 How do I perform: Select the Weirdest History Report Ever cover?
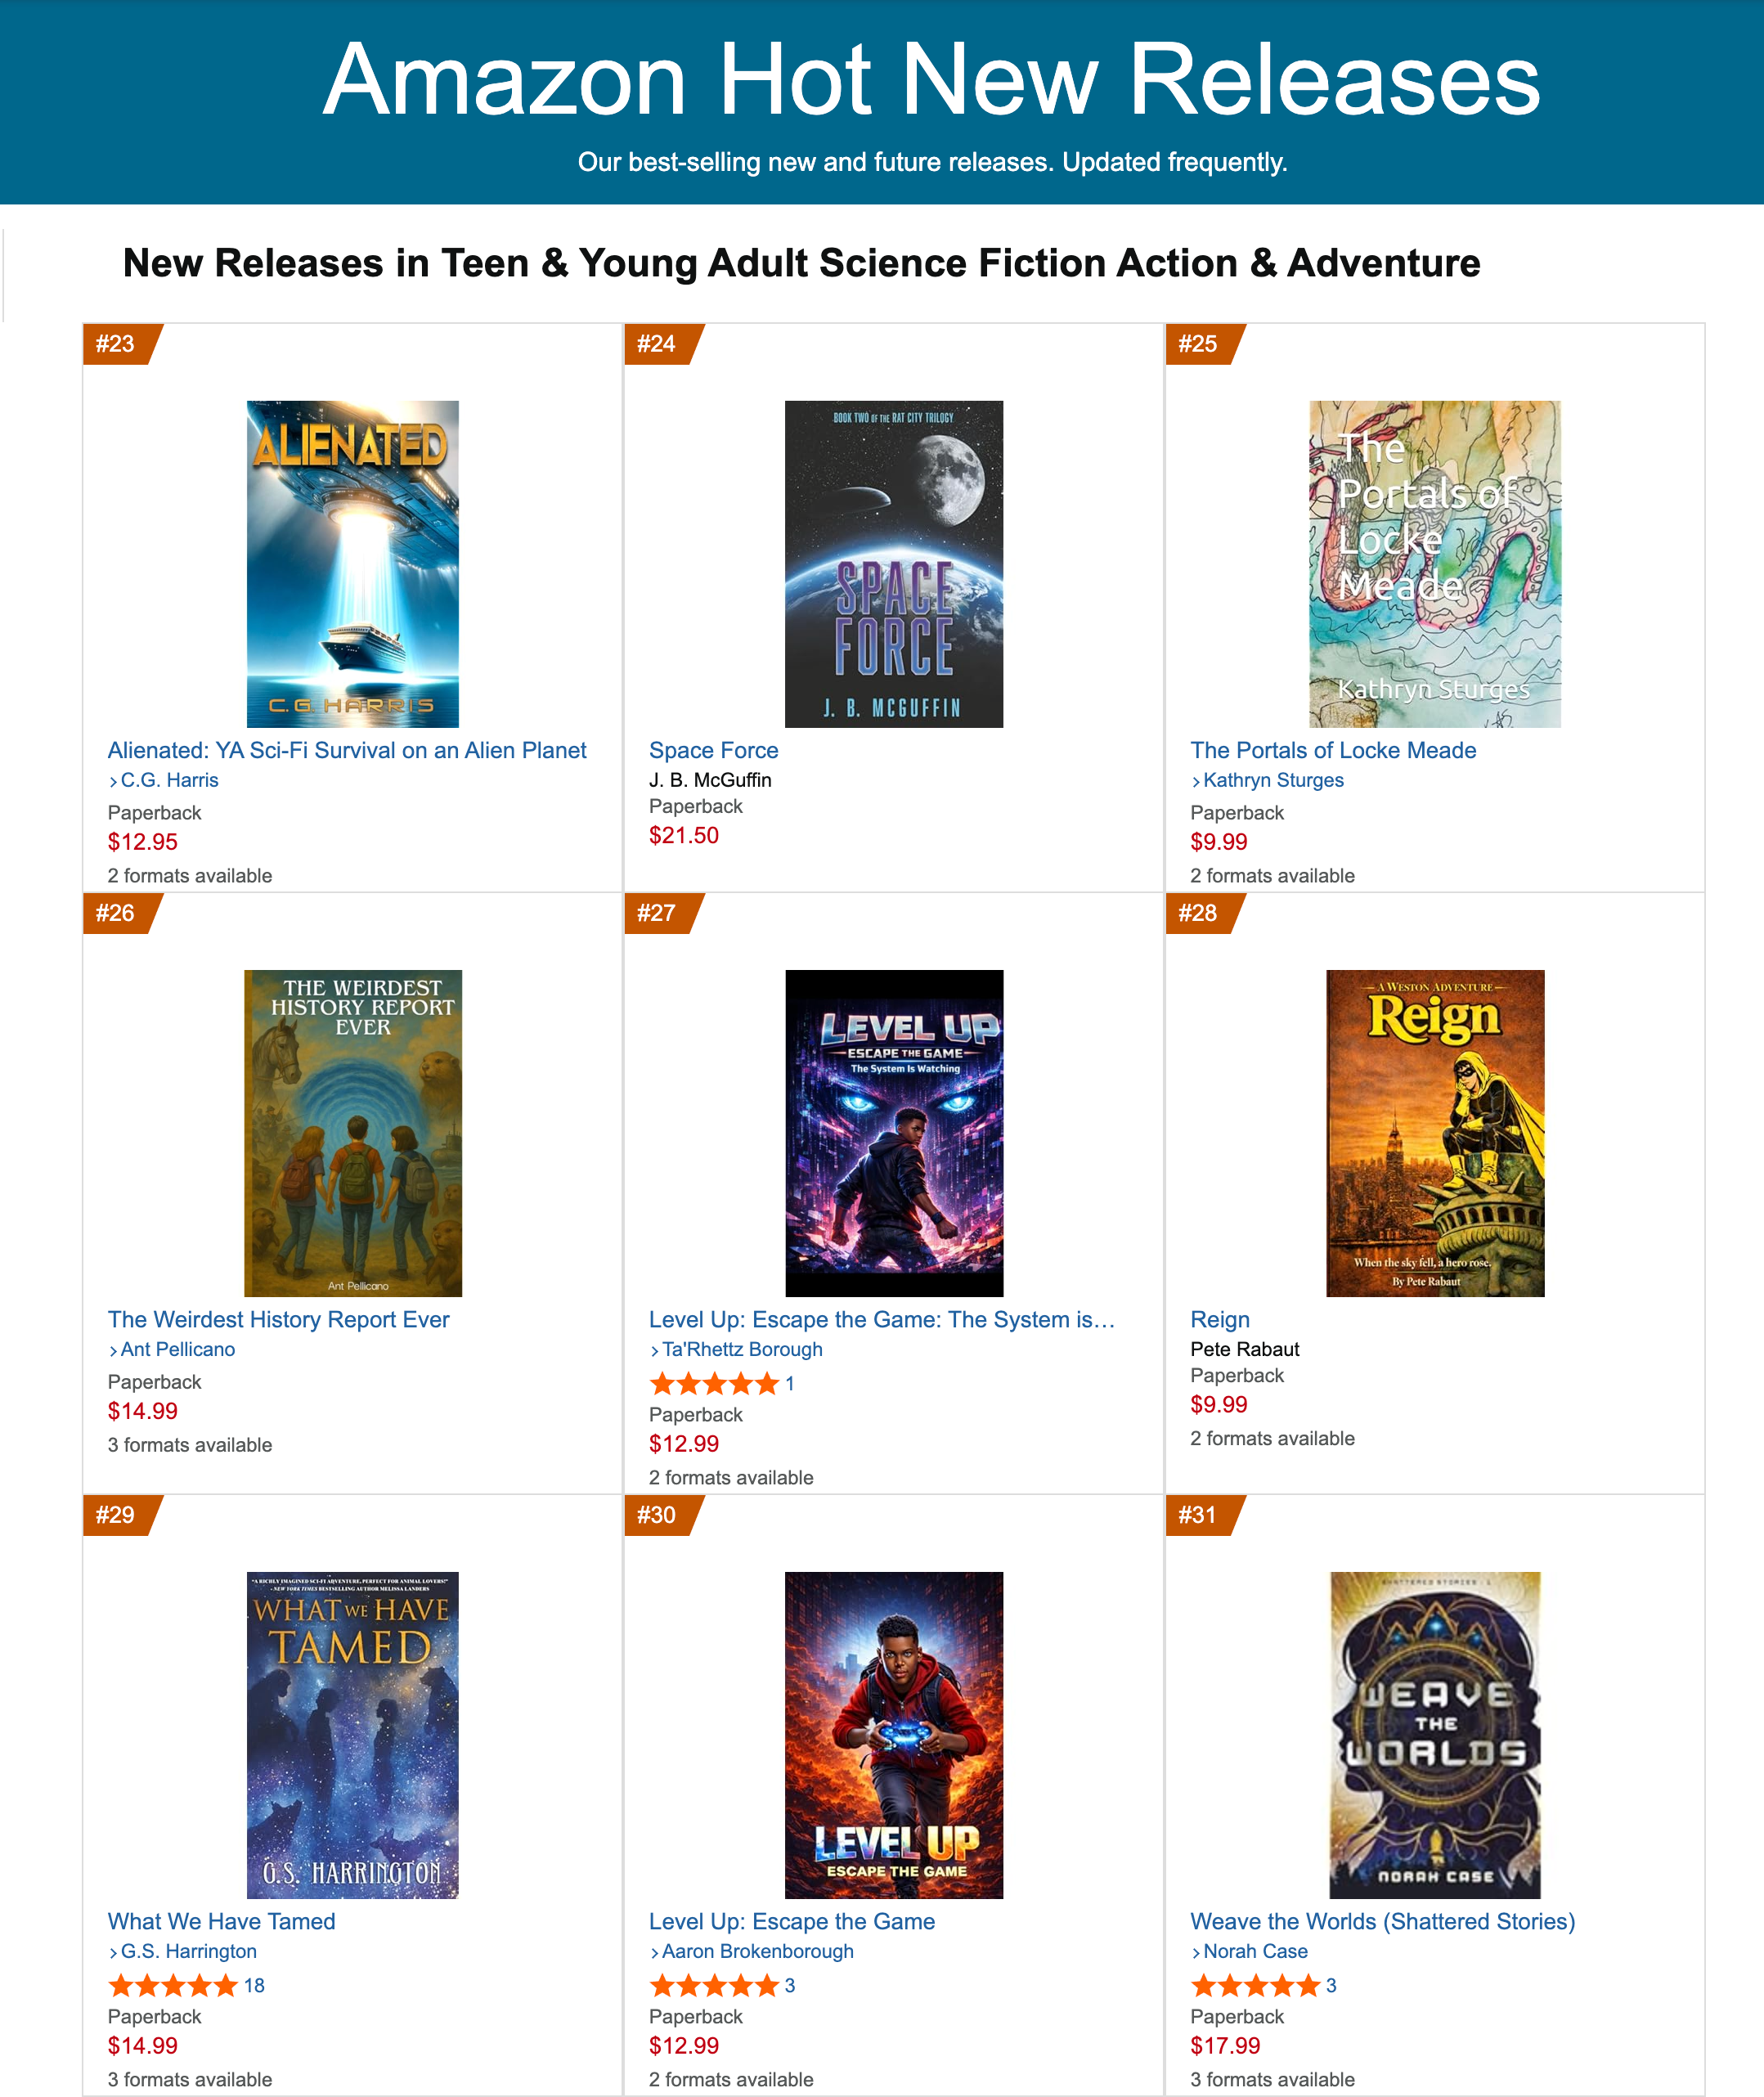click(x=353, y=1133)
